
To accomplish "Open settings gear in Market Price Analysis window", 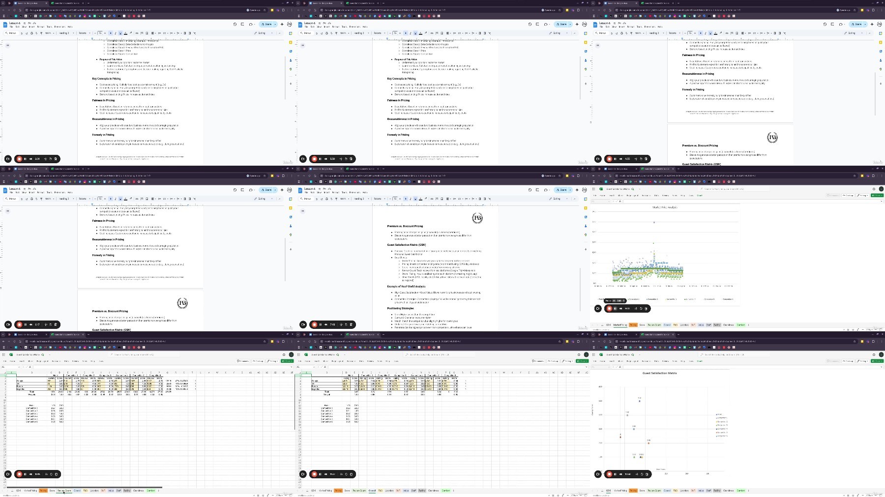I will coord(874,189).
